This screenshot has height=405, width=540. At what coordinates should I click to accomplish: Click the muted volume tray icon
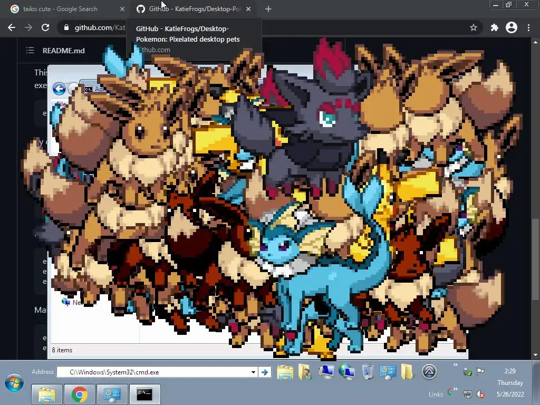[x=480, y=394]
